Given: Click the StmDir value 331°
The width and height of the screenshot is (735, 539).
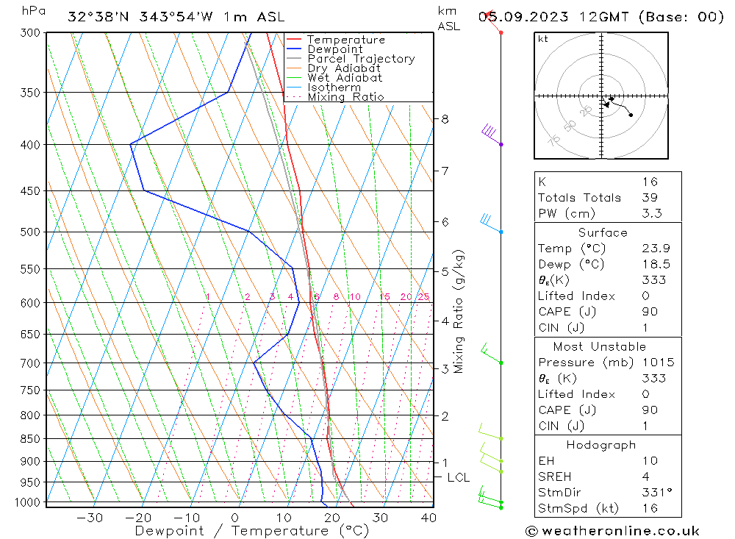Looking at the screenshot, I should (x=656, y=493).
